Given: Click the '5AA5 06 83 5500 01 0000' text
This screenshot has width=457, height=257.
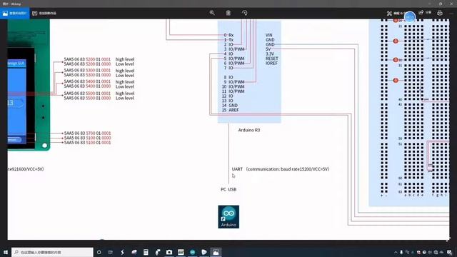Looking at the screenshot, I should pos(87,99).
